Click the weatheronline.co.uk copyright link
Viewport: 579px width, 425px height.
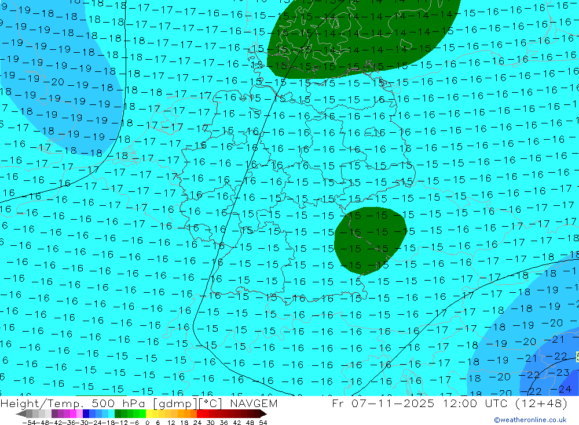click(530, 420)
